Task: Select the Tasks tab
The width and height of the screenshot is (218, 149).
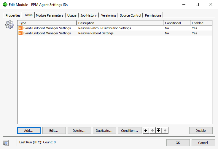Action: (x=28, y=15)
